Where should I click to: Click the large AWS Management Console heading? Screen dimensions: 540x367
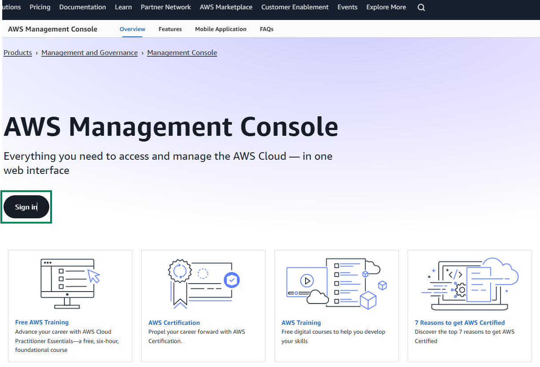coord(171,127)
